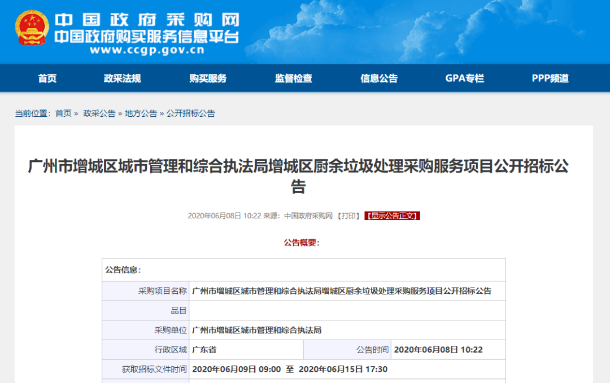Click the 公告概要 heading
This screenshot has width=610, height=383.
tap(302, 243)
